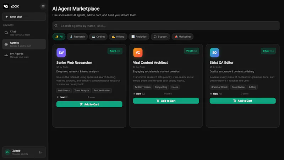The width and height of the screenshot is (284, 160).
Task: Click the Trend Analysis tag
Action: (x=82, y=91)
